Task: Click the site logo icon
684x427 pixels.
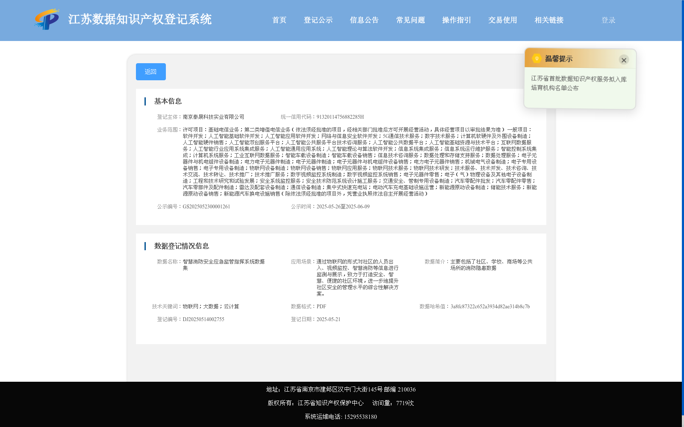Action: [47, 19]
